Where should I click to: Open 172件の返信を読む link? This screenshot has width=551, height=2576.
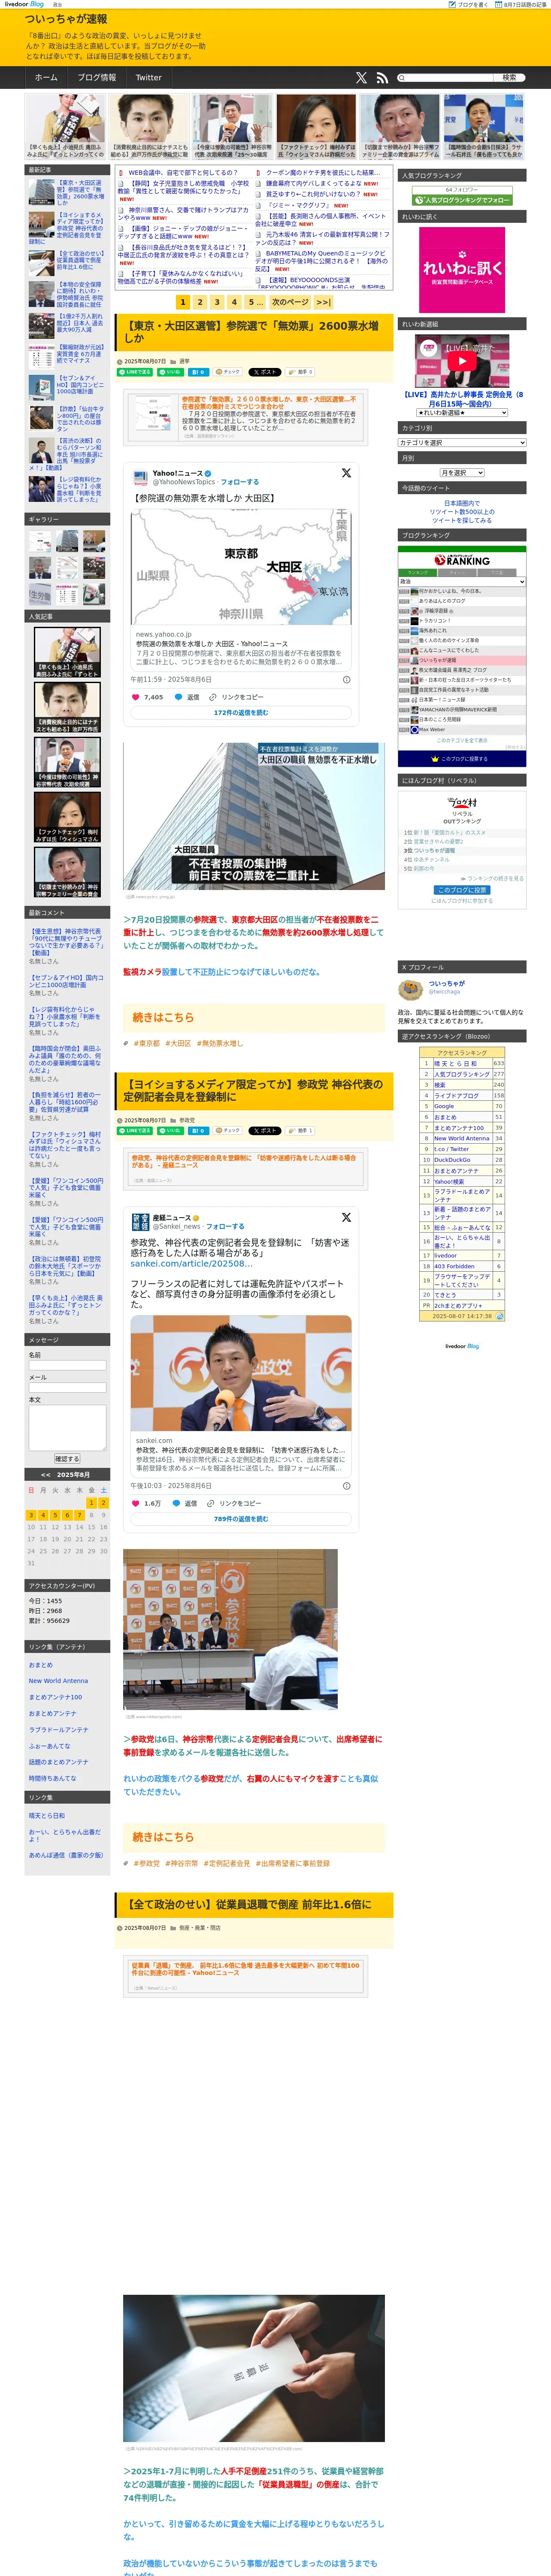pyautogui.click(x=241, y=713)
